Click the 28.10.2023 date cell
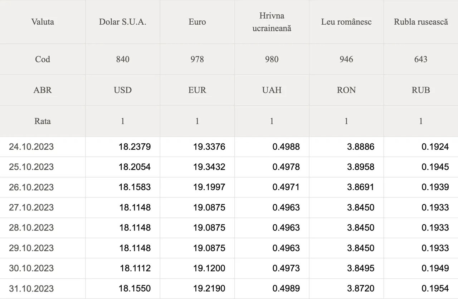This screenshot has height=299, width=458. (31, 228)
